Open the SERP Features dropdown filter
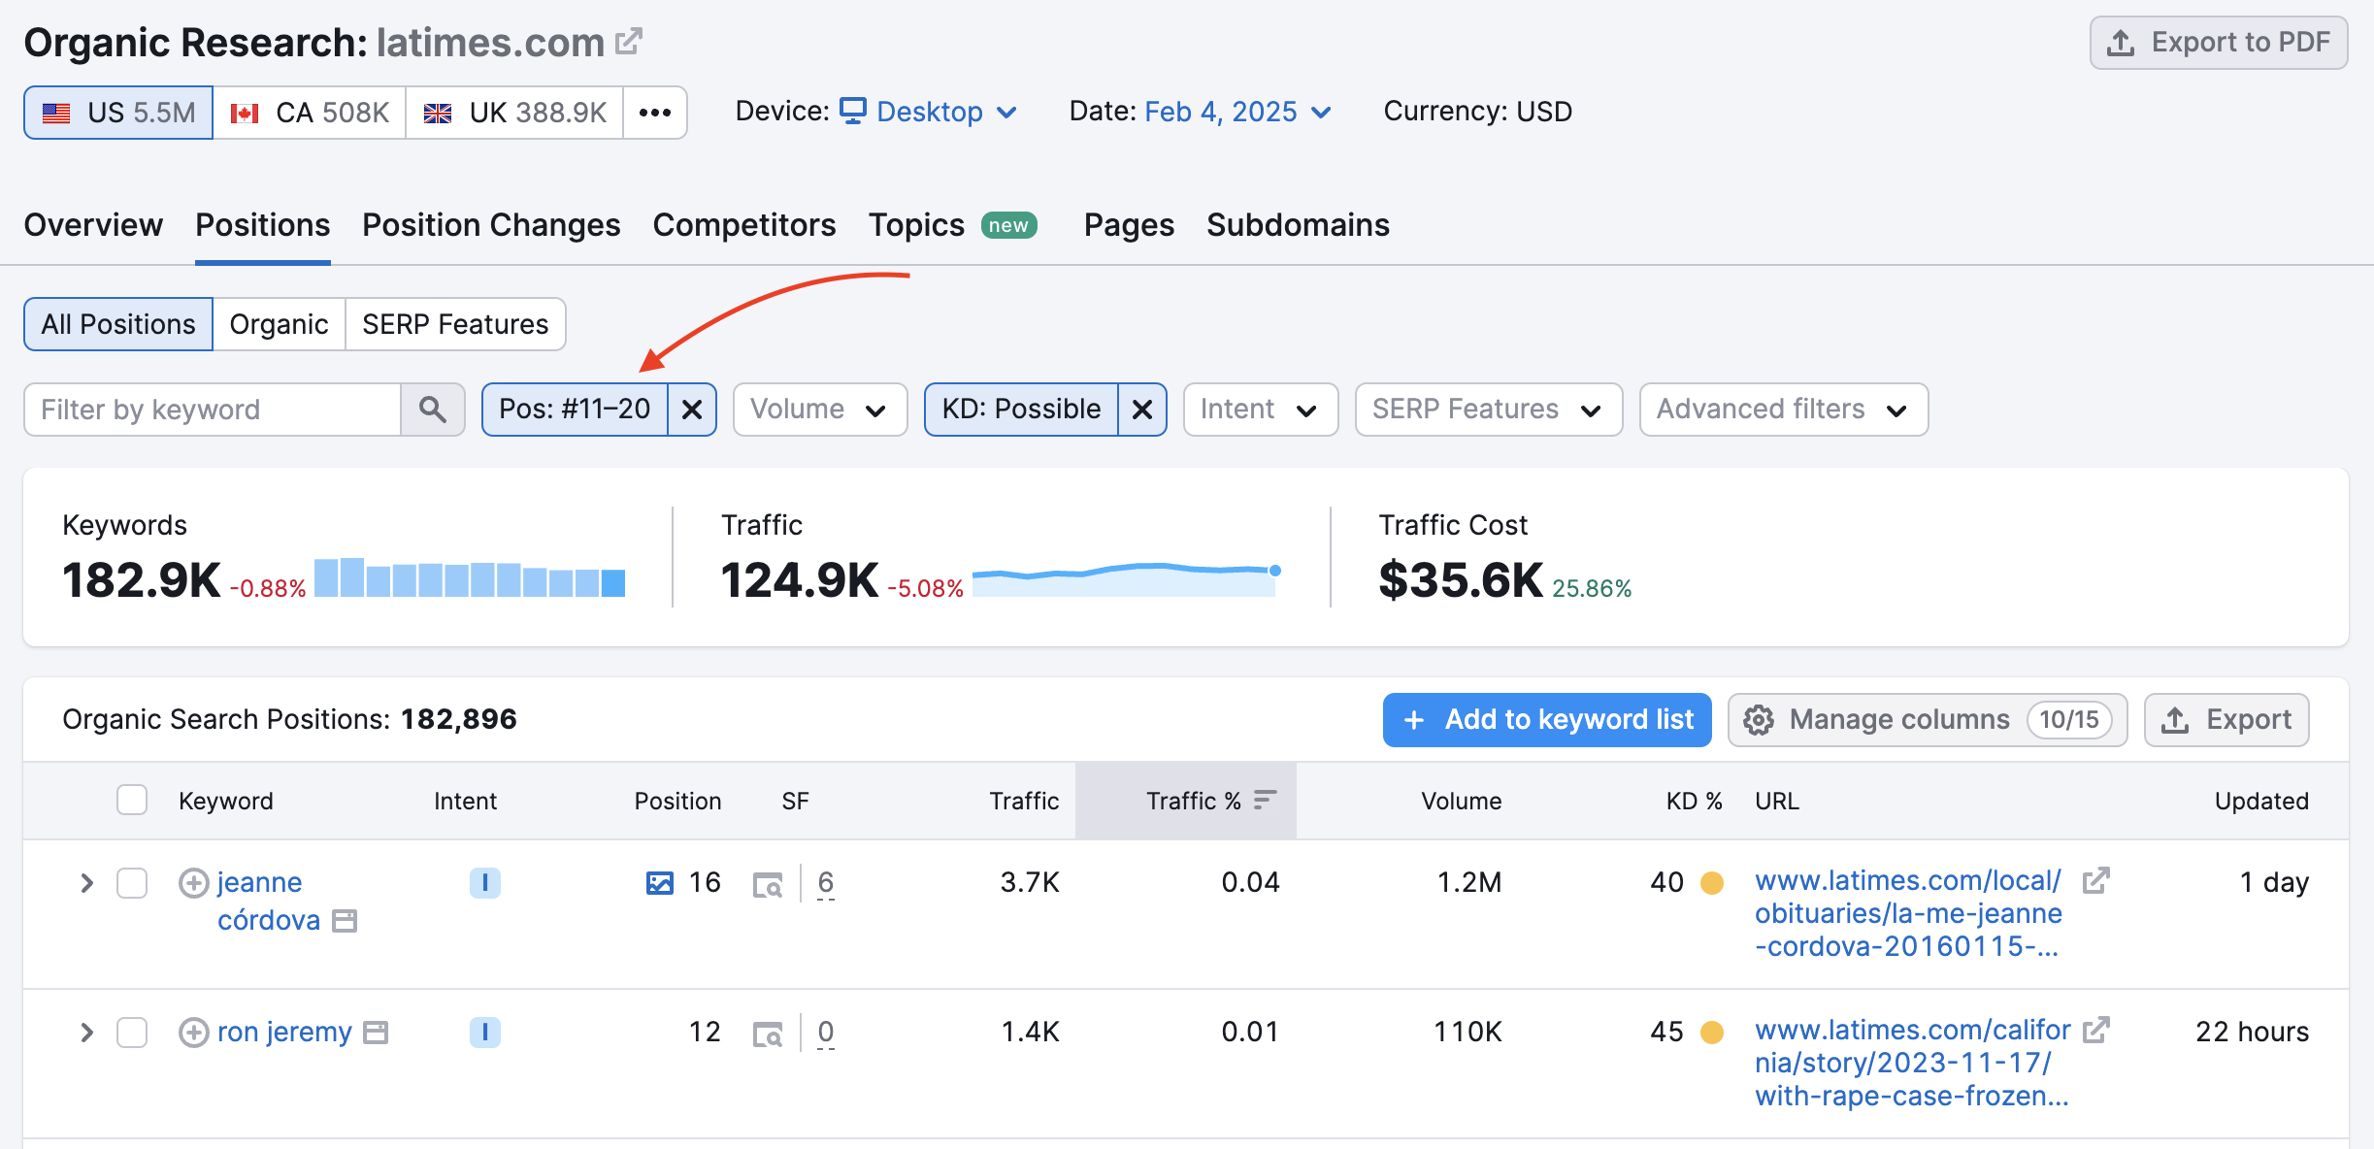Screen dimensions: 2374x1149 (1485, 409)
